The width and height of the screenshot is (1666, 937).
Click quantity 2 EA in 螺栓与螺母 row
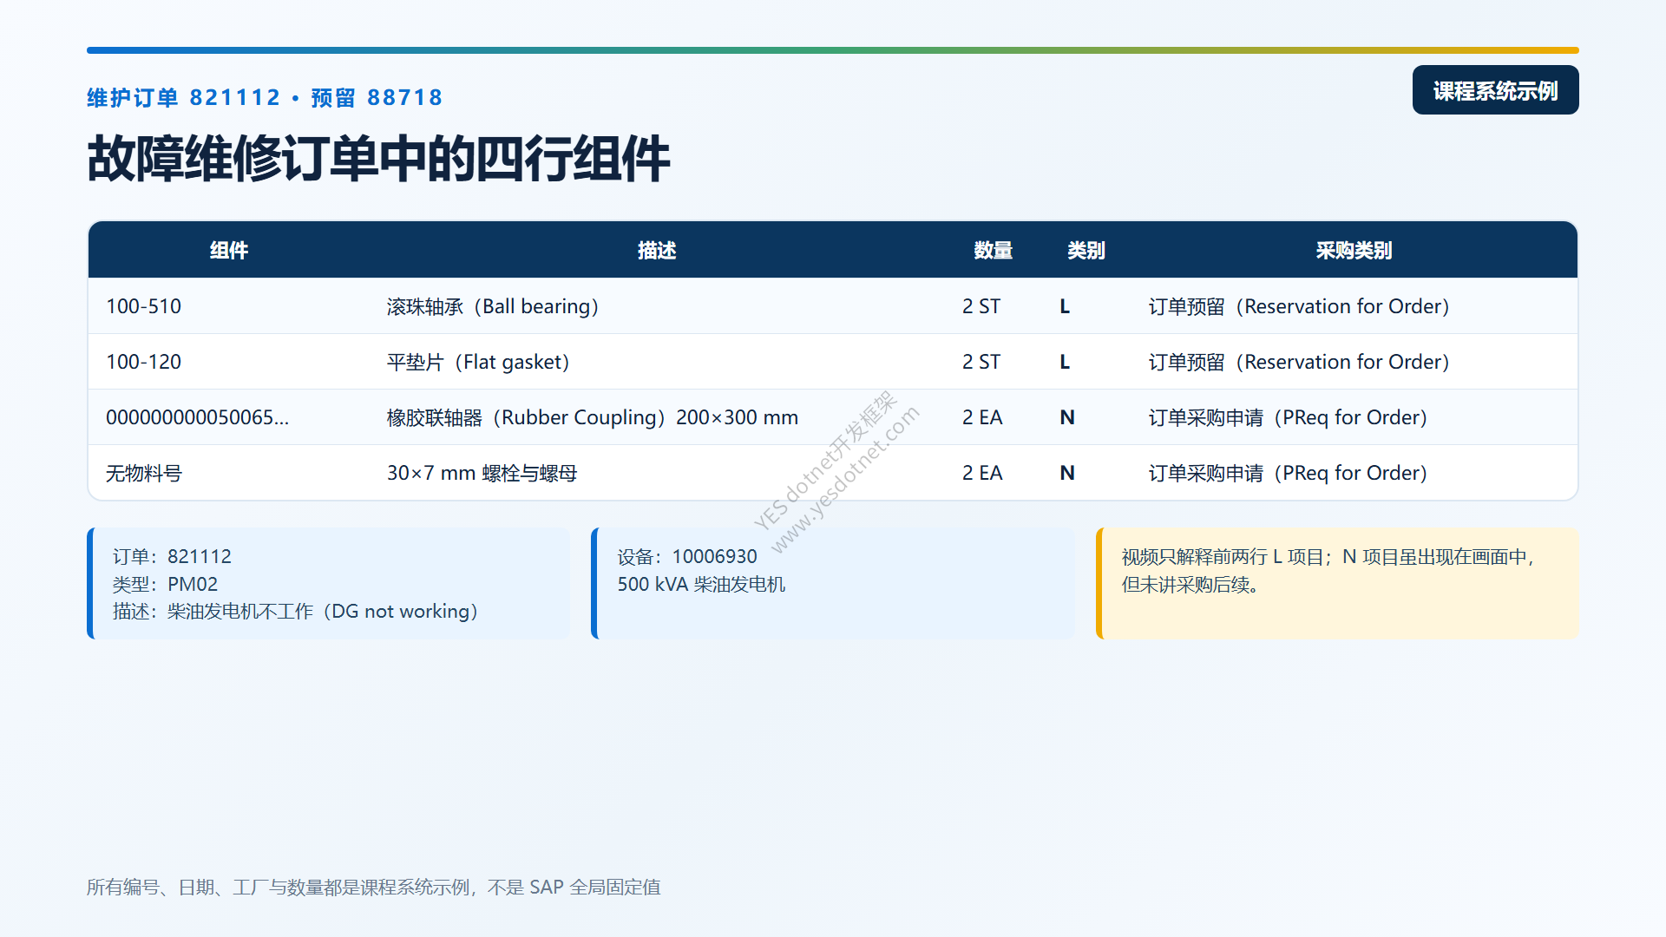982,473
